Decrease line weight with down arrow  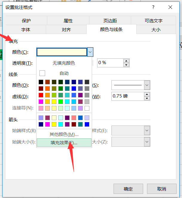click(x=147, y=98)
